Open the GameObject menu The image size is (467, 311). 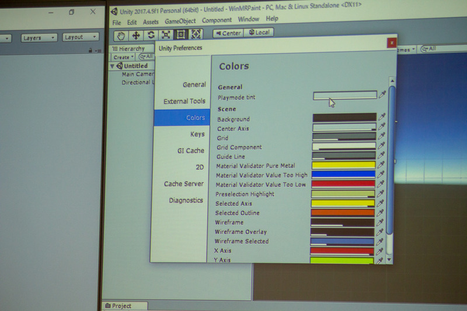[180, 20]
